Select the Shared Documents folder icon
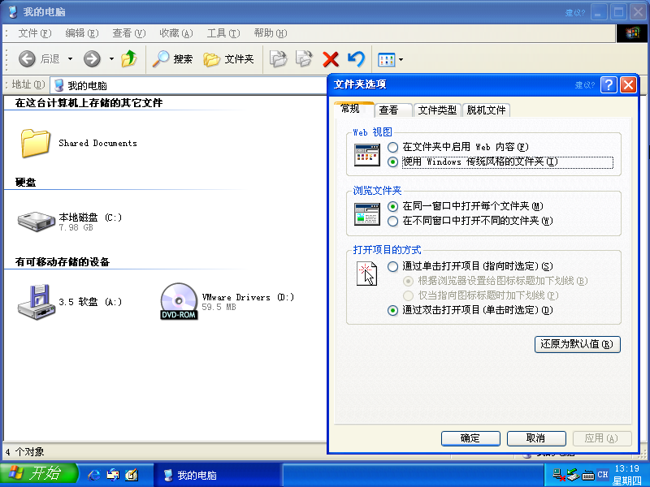Image resolution: width=650 pixels, height=487 pixels. [36, 144]
